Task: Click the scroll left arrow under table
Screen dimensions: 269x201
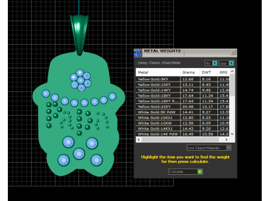Action: coord(138,140)
